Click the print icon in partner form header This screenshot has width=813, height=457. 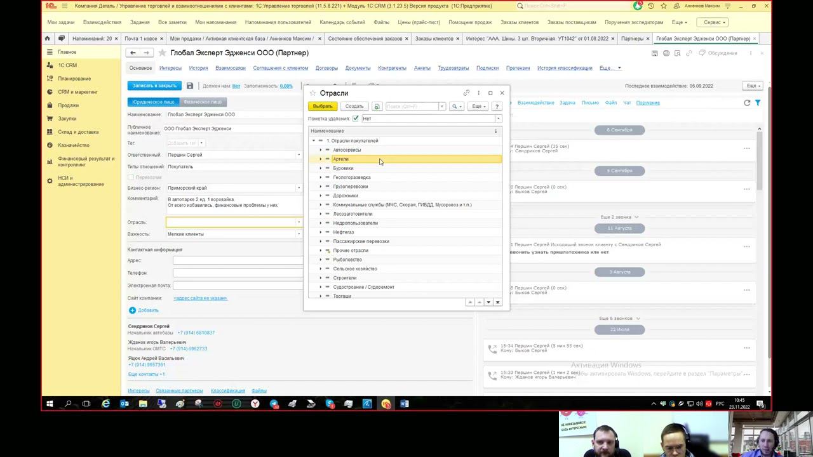pyautogui.click(x=666, y=53)
